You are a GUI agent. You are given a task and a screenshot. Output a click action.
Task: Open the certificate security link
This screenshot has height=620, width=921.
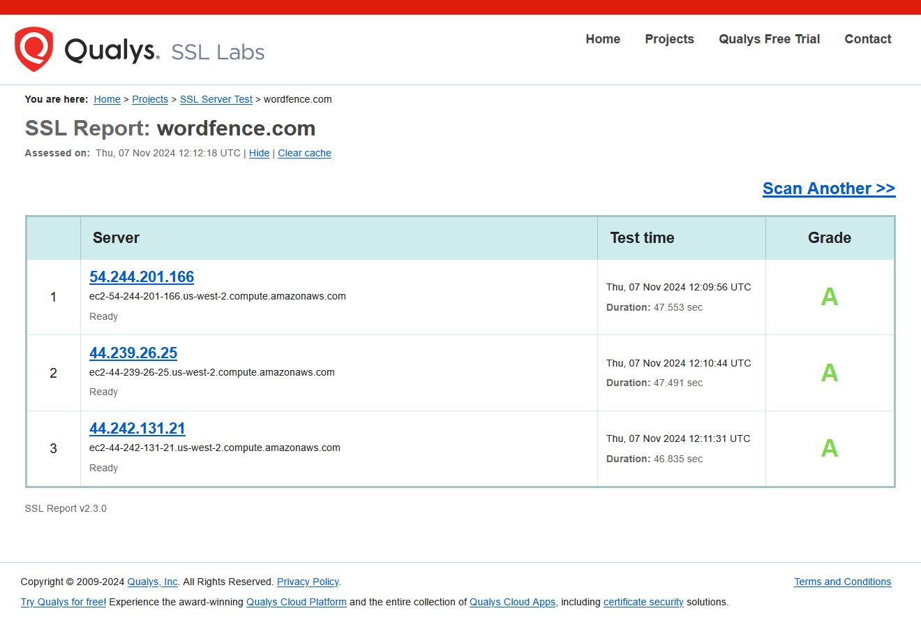pos(643,602)
